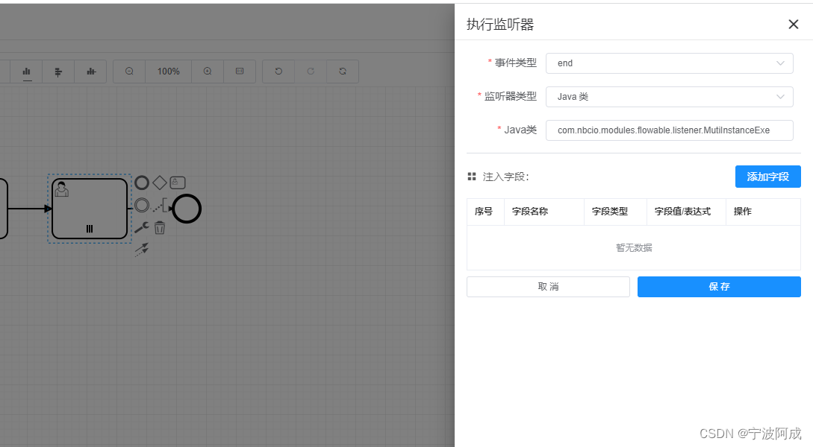Append an end event from the context pad
813x447 pixels.
tap(142, 182)
